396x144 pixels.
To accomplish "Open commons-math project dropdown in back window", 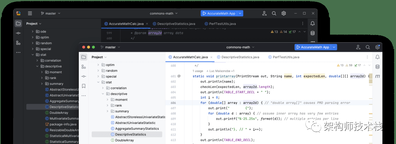I will click(164, 13).
